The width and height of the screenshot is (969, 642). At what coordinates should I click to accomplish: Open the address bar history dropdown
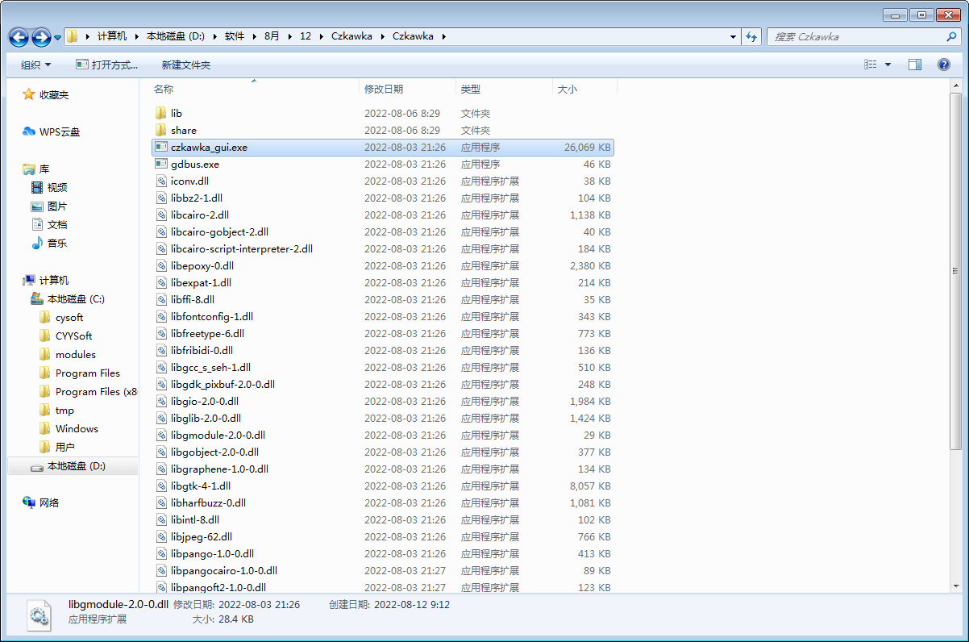(733, 36)
